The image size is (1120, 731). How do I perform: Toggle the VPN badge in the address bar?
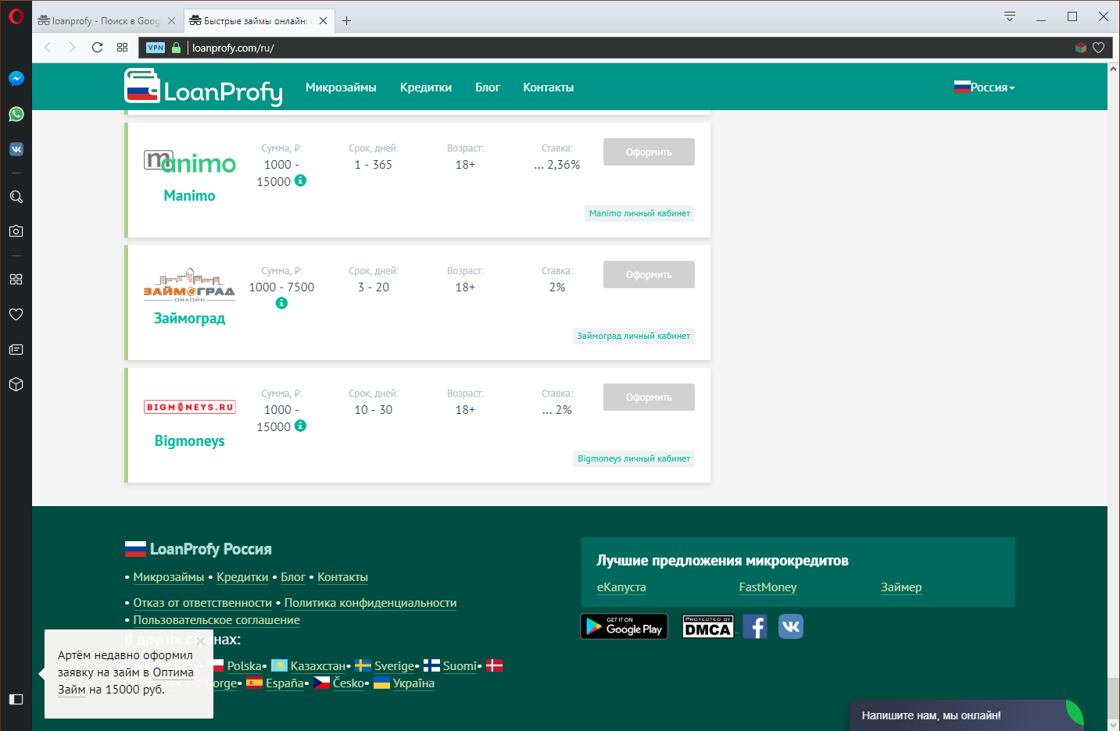pos(156,48)
